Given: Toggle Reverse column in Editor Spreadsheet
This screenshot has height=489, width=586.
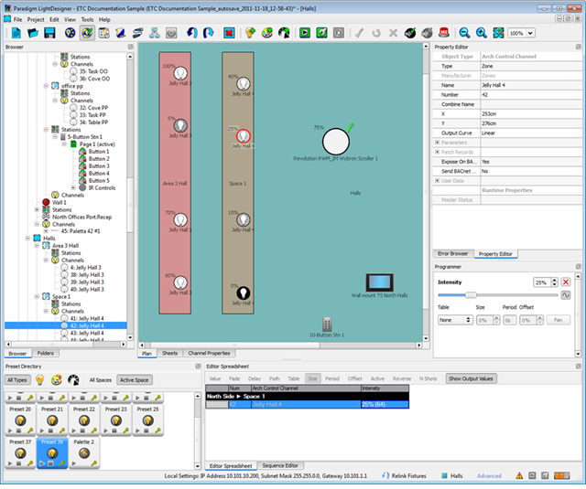Looking at the screenshot, I should click(402, 378).
